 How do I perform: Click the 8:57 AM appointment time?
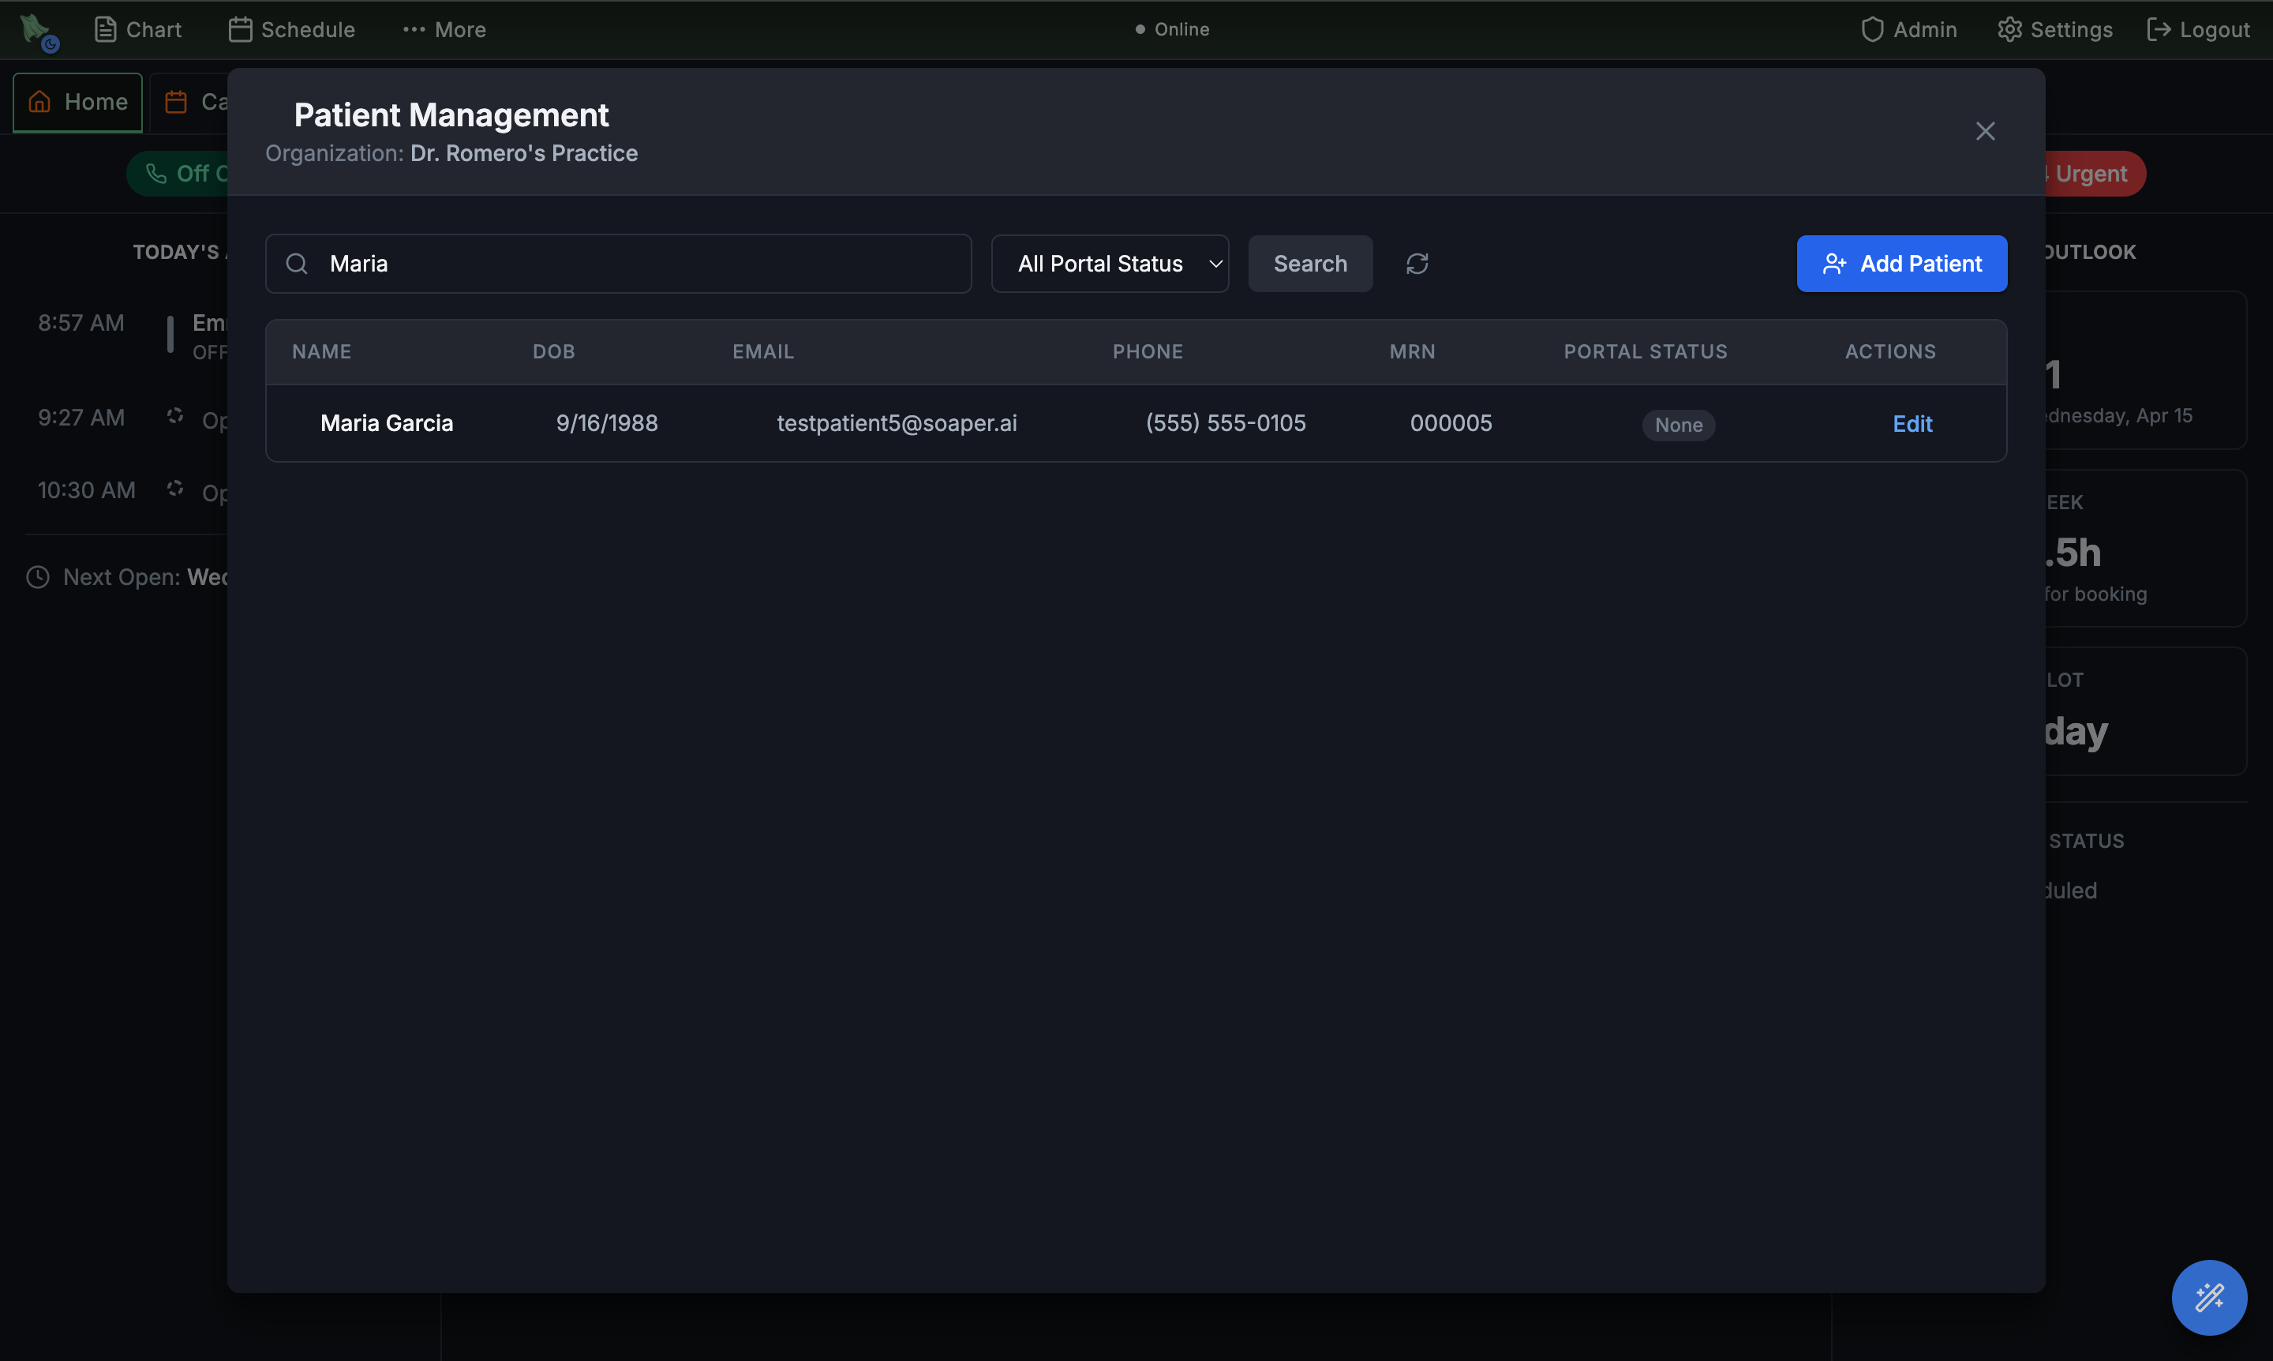click(81, 323)
